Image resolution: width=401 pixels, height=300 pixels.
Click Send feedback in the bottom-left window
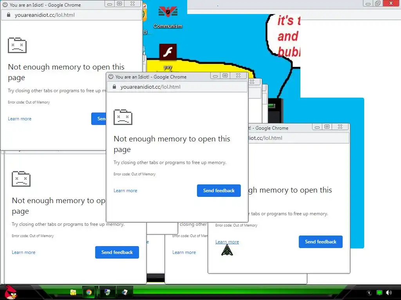click(x=117, y=252)
